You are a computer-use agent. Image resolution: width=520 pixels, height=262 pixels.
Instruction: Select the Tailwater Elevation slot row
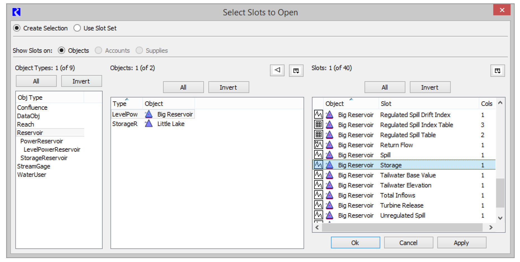[x=405, y=185]
